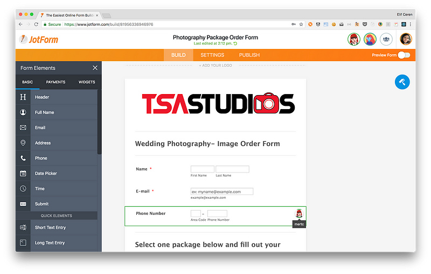
Task: Click the Date Picker calendar icon
Action: point(23,174)
